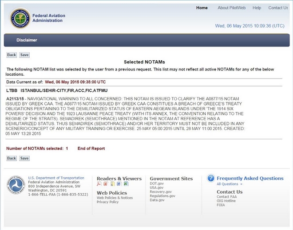Click the Department of Transportation seal
This screenshot has height=230, width=293.
click(x=16, y=185)
